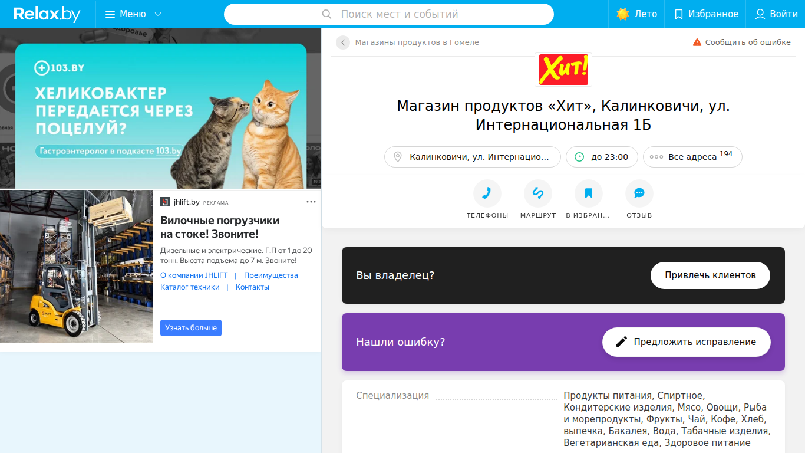Click the pencil edit icon
The height and width of the screenshot is (453, 805).
point(621,342)
